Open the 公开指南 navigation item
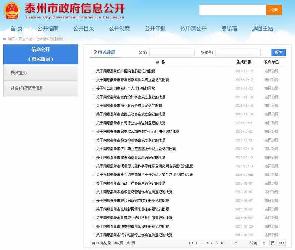This screenshot has width=295, height=250. (x=48, y=28)
